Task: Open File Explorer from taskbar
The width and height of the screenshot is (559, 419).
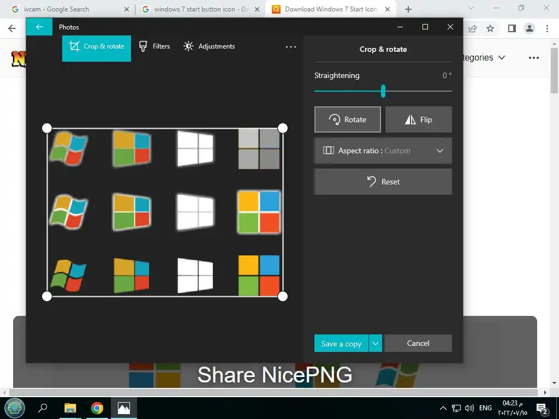Action: coord(70,408)
